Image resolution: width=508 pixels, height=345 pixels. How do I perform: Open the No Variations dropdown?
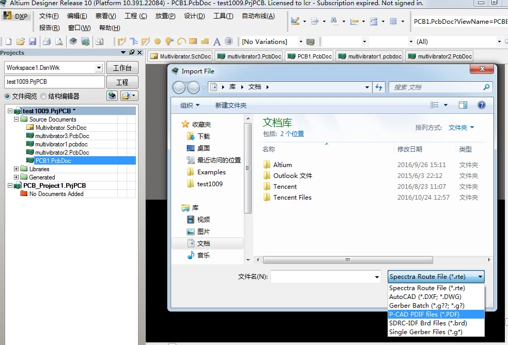pos(301,41)
